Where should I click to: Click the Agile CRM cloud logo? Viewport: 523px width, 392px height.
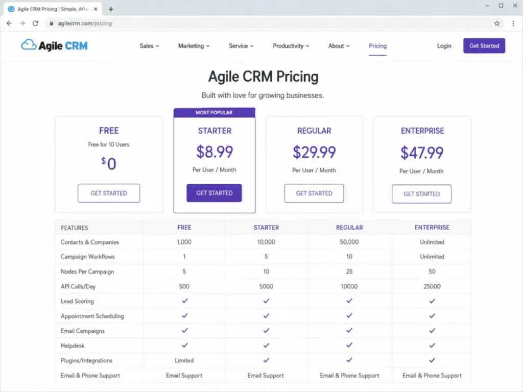pos(54,45)
